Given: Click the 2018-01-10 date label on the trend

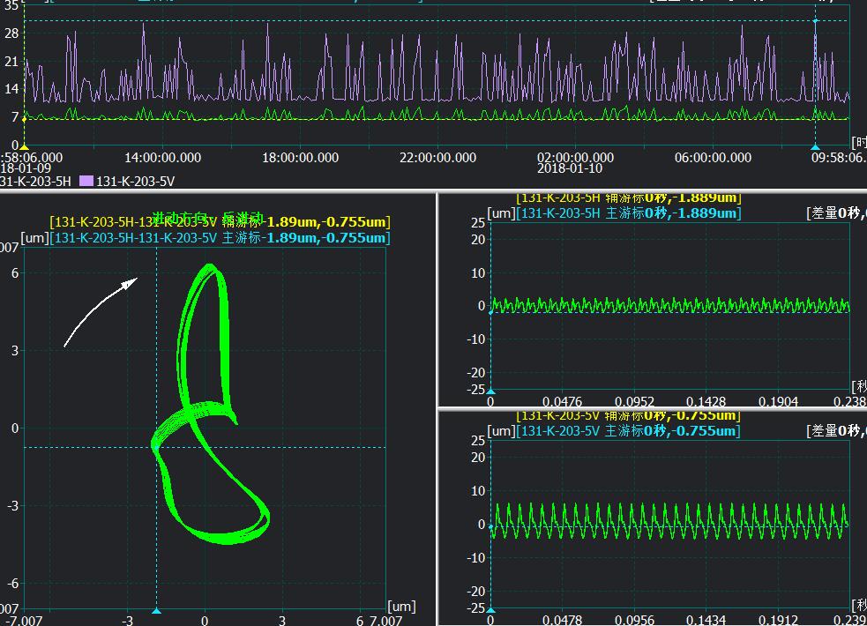Looking at the screenshot, I should point(570,168).
